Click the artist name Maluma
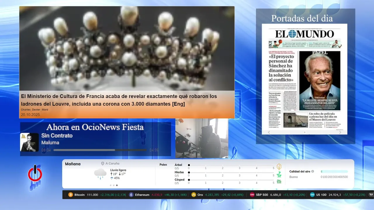This screenshot has height=210, width=374. [50, 143]
